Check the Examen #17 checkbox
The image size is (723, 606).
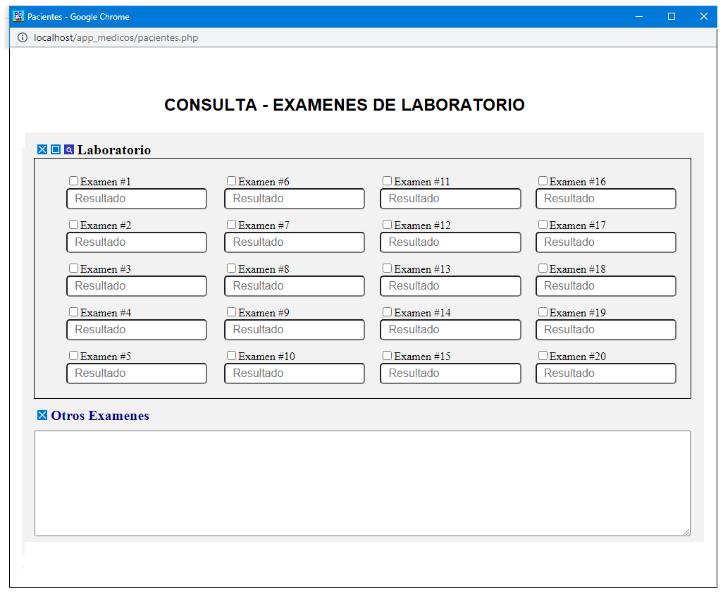click(543, 225)
